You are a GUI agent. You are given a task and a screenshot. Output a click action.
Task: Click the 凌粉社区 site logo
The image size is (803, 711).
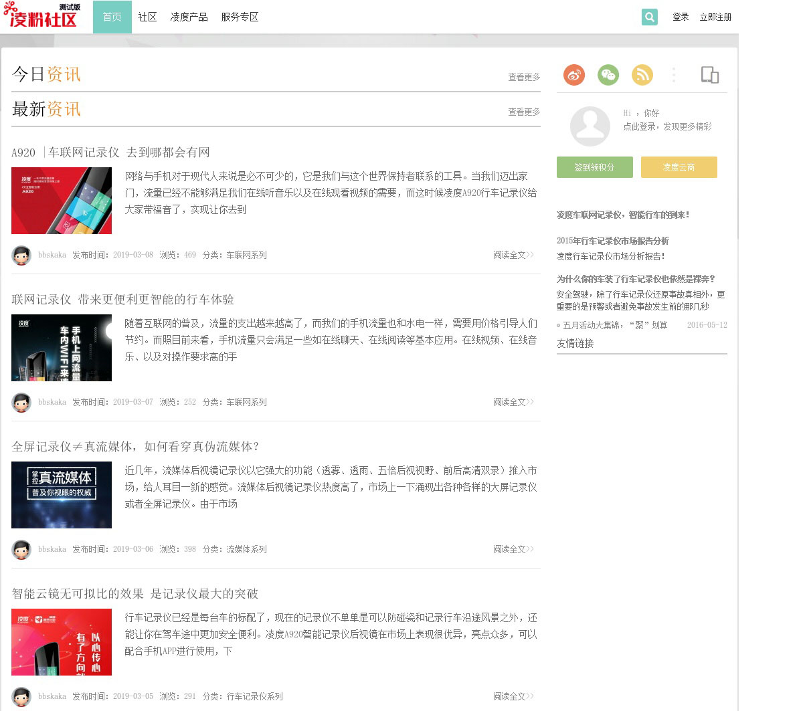pos(41,16)
